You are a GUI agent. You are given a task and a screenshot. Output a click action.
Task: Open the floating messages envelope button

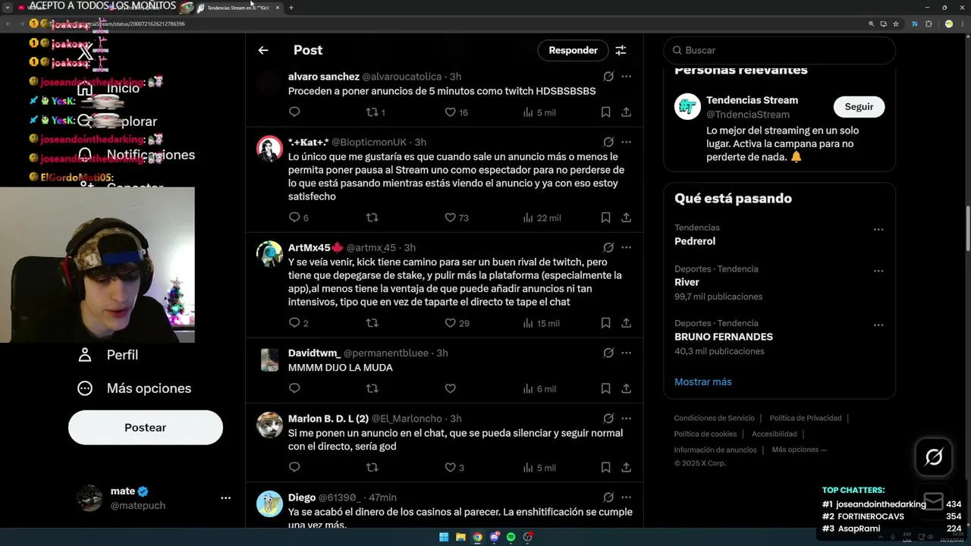coord(934,500)
